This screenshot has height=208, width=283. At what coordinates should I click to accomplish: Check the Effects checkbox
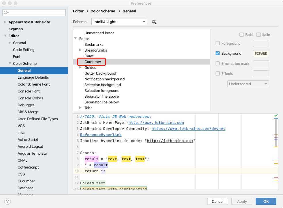coord(218,73)
